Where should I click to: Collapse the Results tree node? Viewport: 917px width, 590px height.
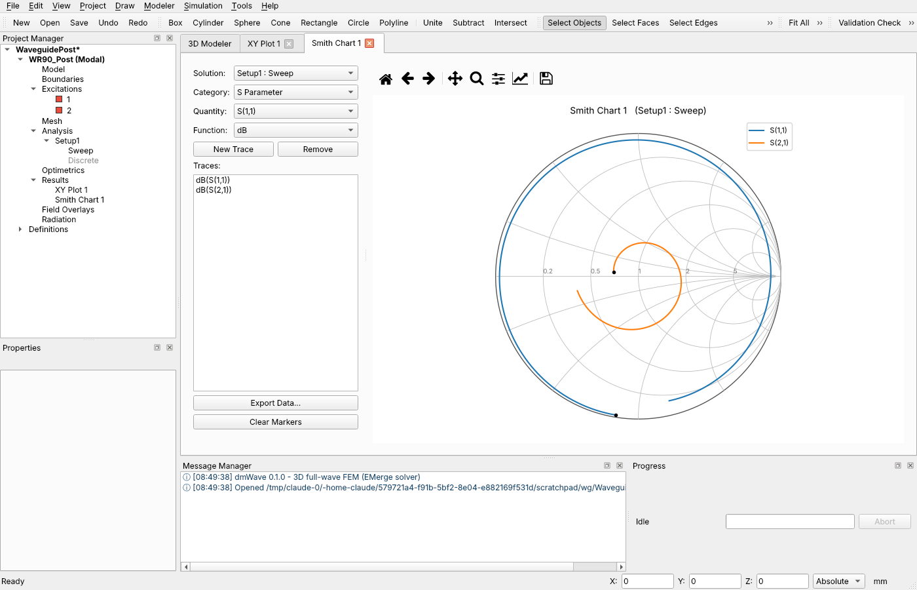(33, 180)
